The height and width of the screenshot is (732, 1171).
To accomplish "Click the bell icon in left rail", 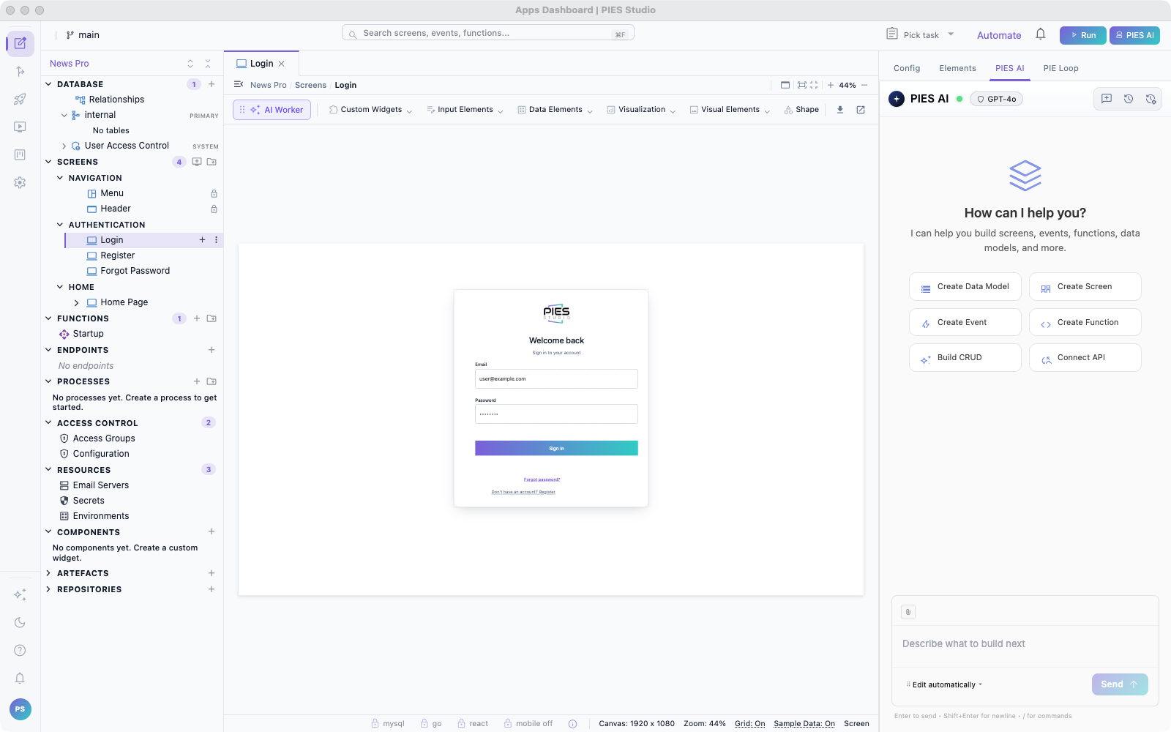I will (20, 678).
